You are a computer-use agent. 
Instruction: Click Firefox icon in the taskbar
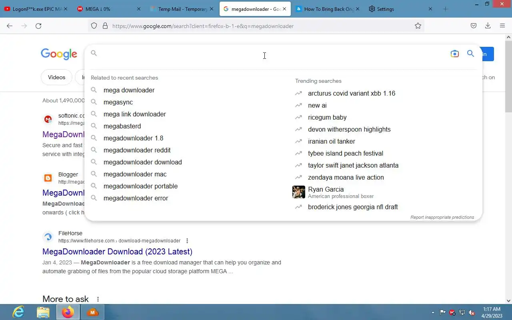(68, 312)
